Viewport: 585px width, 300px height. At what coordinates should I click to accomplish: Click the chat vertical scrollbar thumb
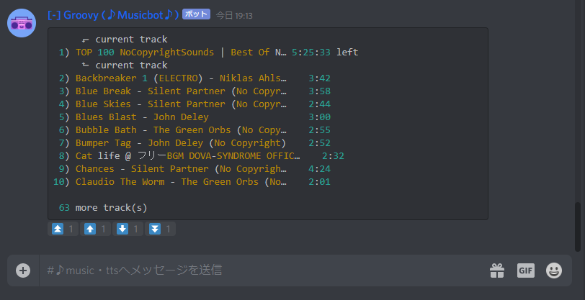pyautogui.click(x=578, y=227)
